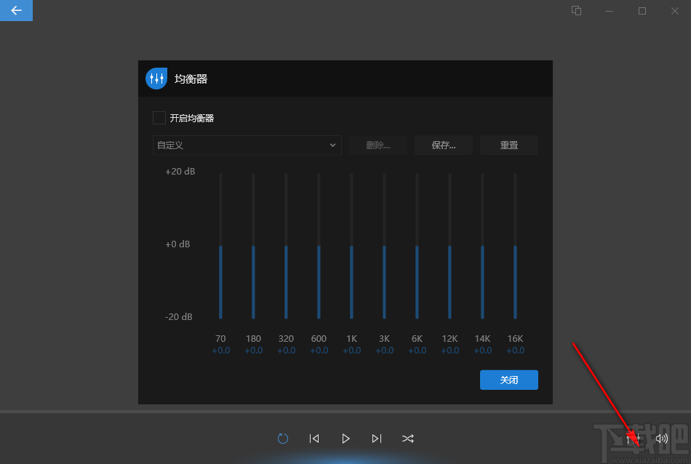Adjust the 16K band slider
Viewport: 691px width, 464px height.
(515, 246)
